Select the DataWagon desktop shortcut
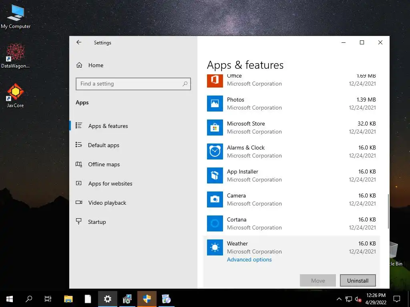The image size is (410, 307). [x=16, y=56]
